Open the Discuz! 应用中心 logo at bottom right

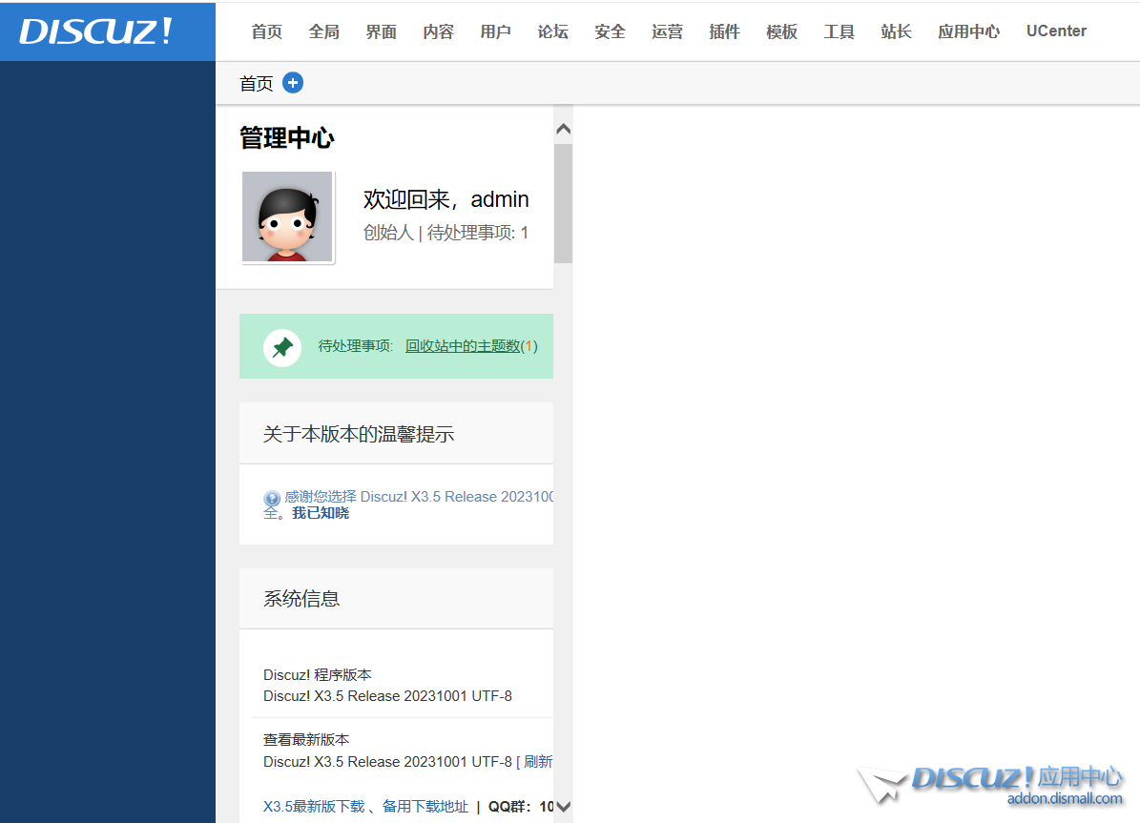[x=992, y=785]
